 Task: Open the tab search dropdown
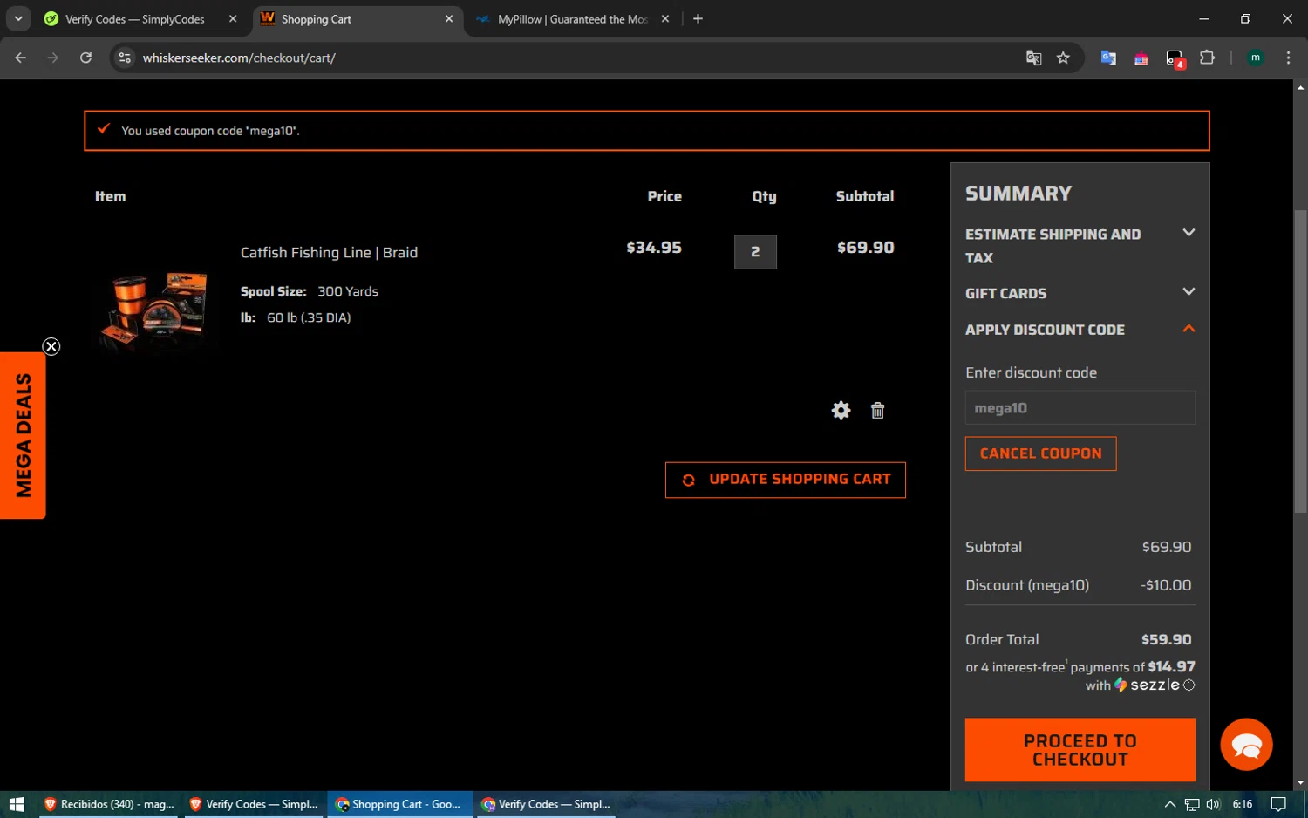[18, 18]
